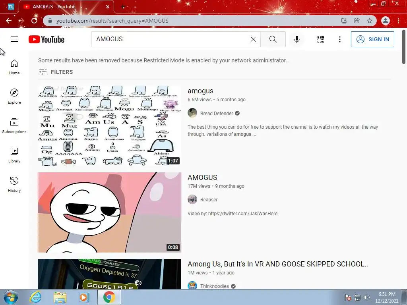407x305 pixels.
Task: Open File Explorer from taskbar
Action: click(60, 297)
